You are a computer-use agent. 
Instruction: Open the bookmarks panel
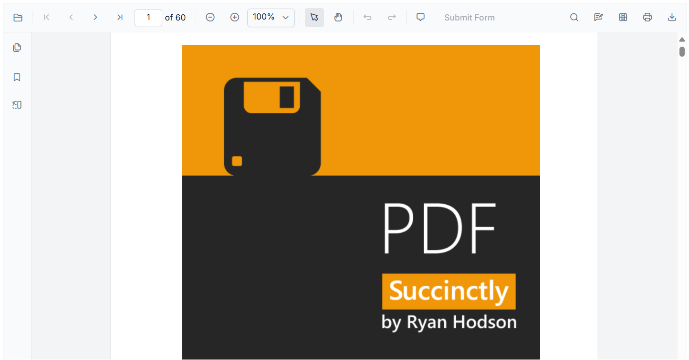pyautogui.click(x=17, y=77)
